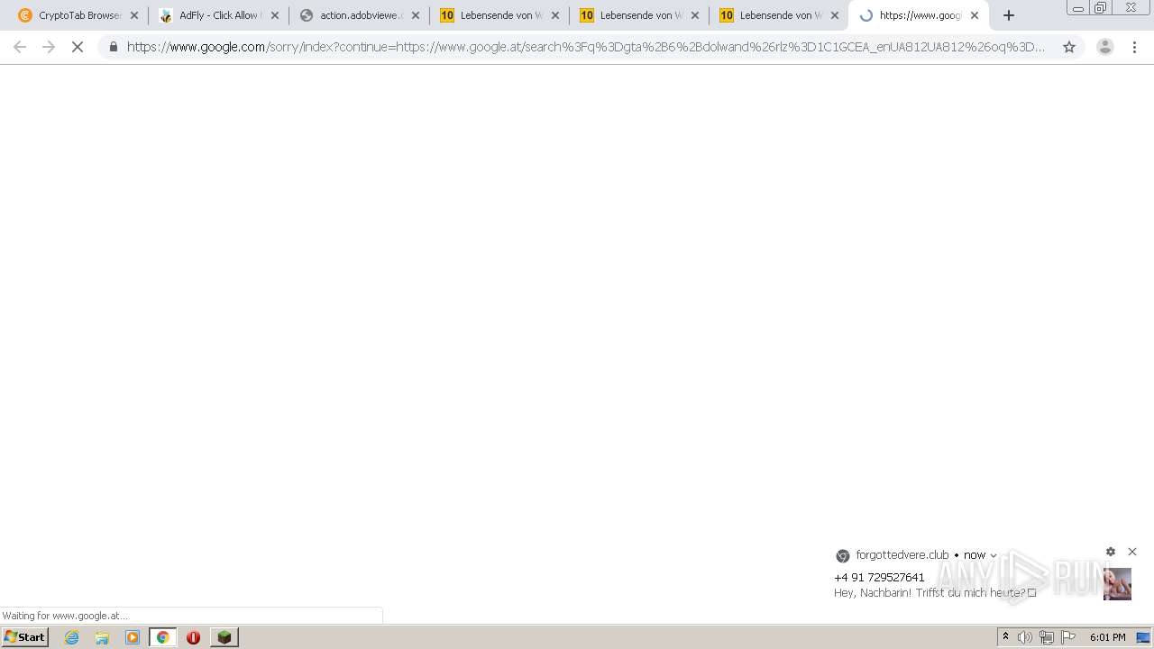
Task: Dismiss the forgottedvere.club notification
Action: pos(1132,552)
